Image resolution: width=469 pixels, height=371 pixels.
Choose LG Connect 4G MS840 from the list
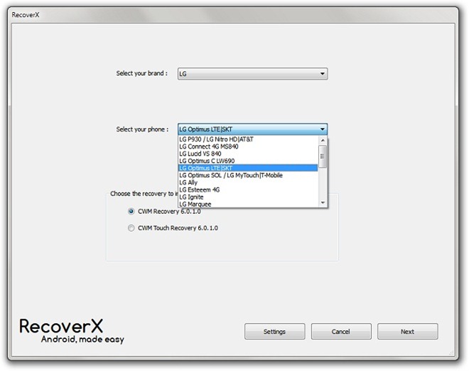coord(248,146)
